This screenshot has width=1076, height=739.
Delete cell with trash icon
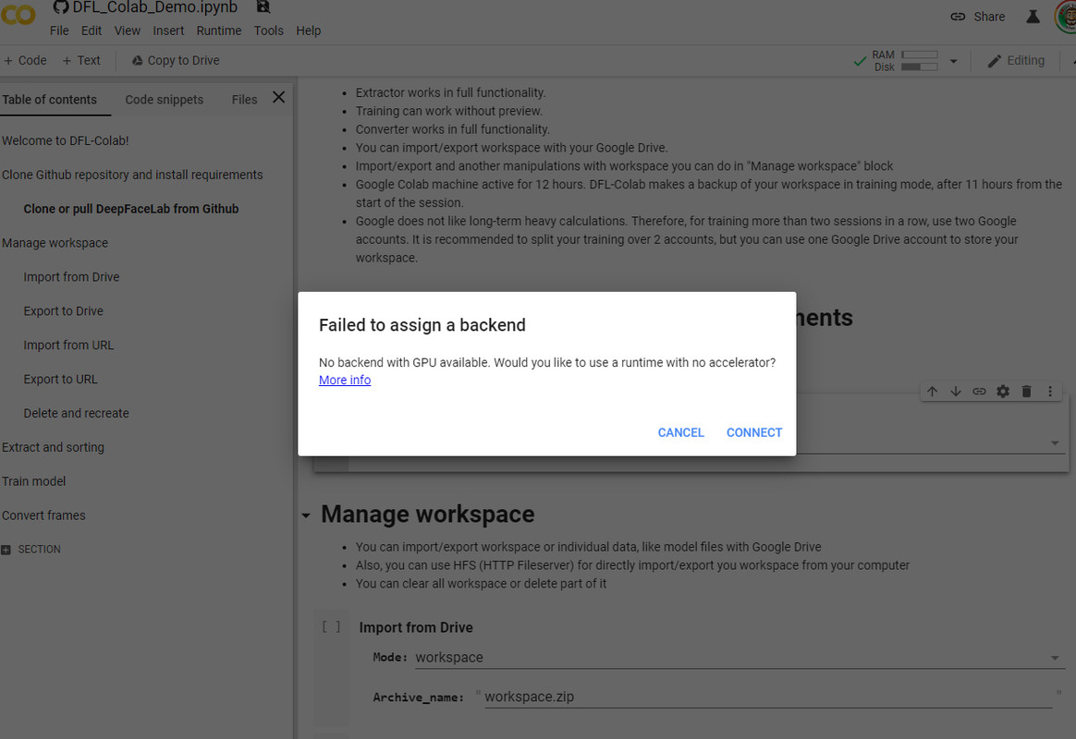[x=1027, y=392]
